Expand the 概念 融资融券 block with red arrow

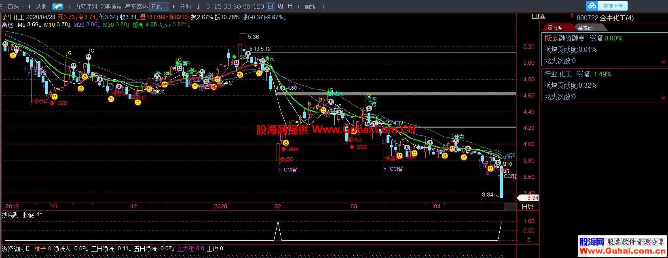(664, 62)
